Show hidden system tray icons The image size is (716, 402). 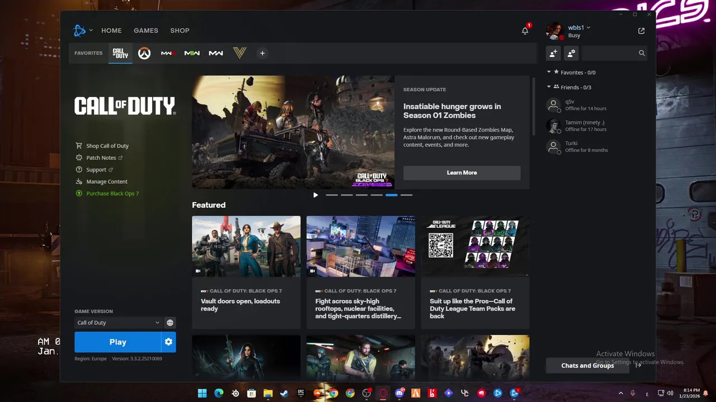pyautogui.click(x=620, y=393)
